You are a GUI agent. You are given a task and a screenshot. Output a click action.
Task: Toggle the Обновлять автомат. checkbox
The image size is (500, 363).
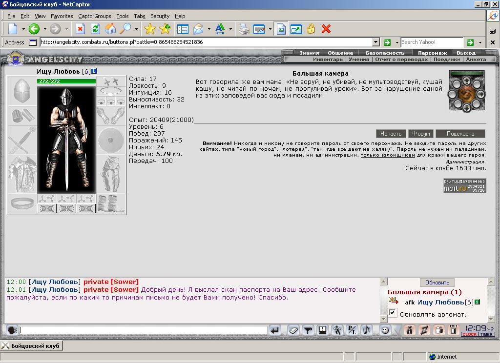click(x=392, y=313)
